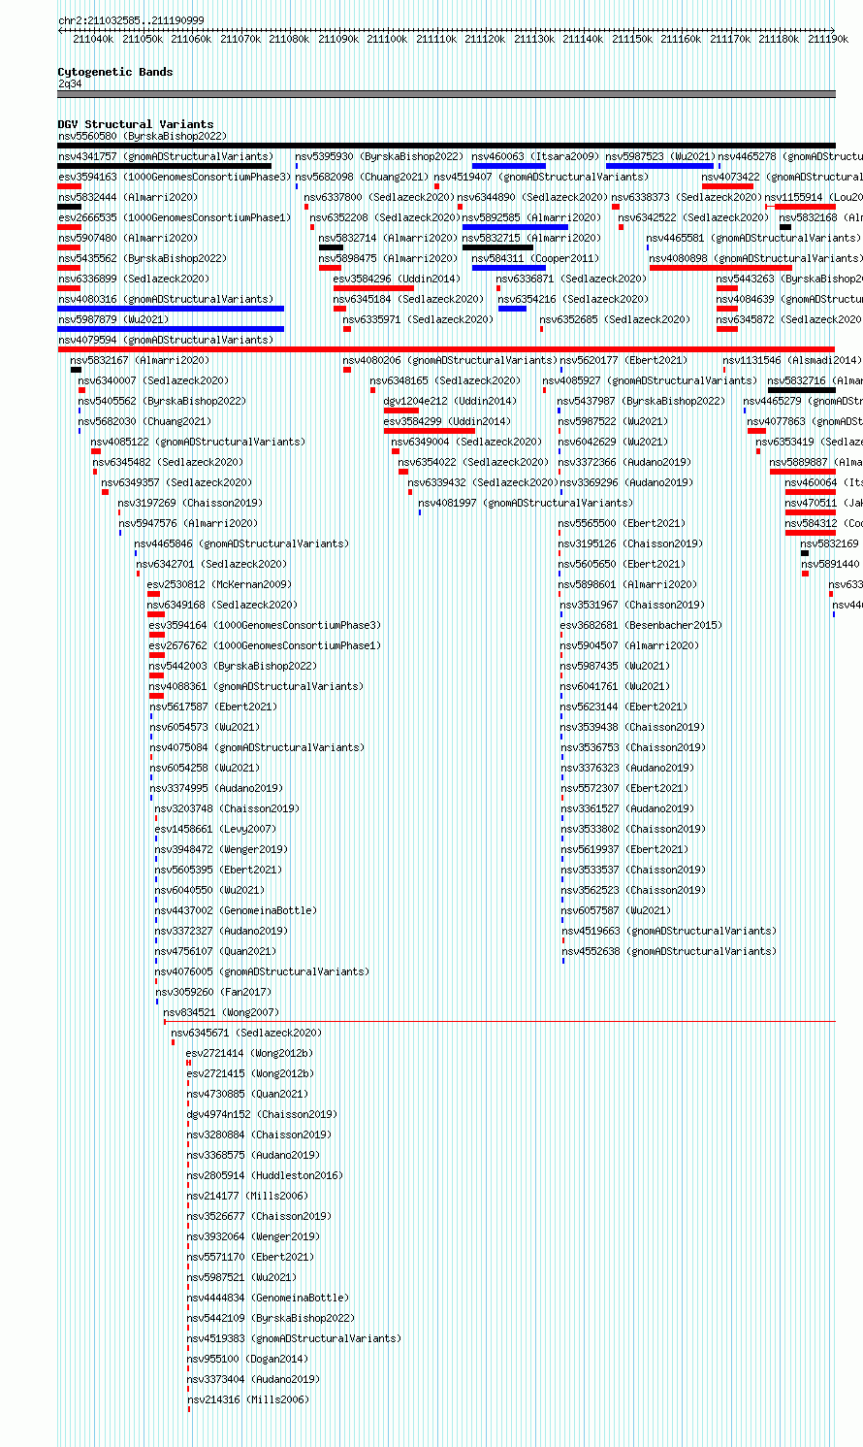The height and width of the screenshot is (1447, 863).
Task: Open the nsv6057587 (Wu2021) label
Action: 616,911
